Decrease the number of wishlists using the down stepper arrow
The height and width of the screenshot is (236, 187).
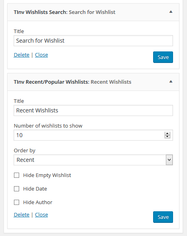click(167, 137)
